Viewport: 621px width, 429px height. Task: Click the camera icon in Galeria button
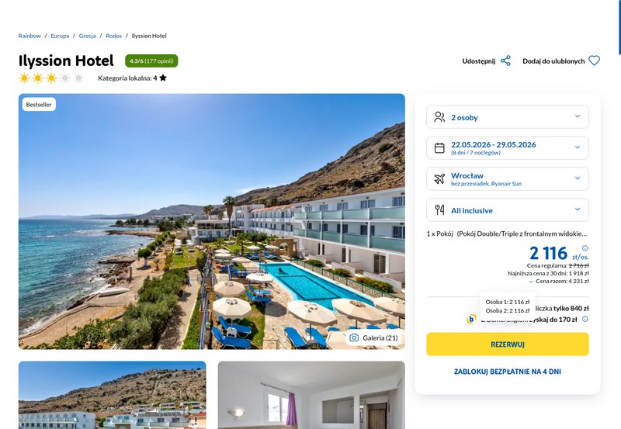pos(354,337)
